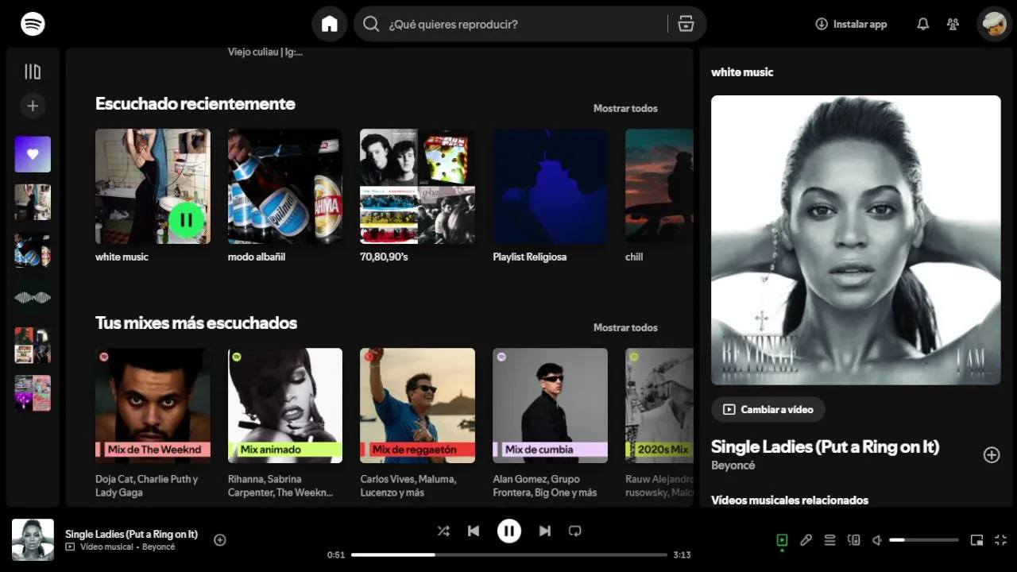Open modo albañil playlist card
Screen dimensions: 1017x572
click(285, 196)
